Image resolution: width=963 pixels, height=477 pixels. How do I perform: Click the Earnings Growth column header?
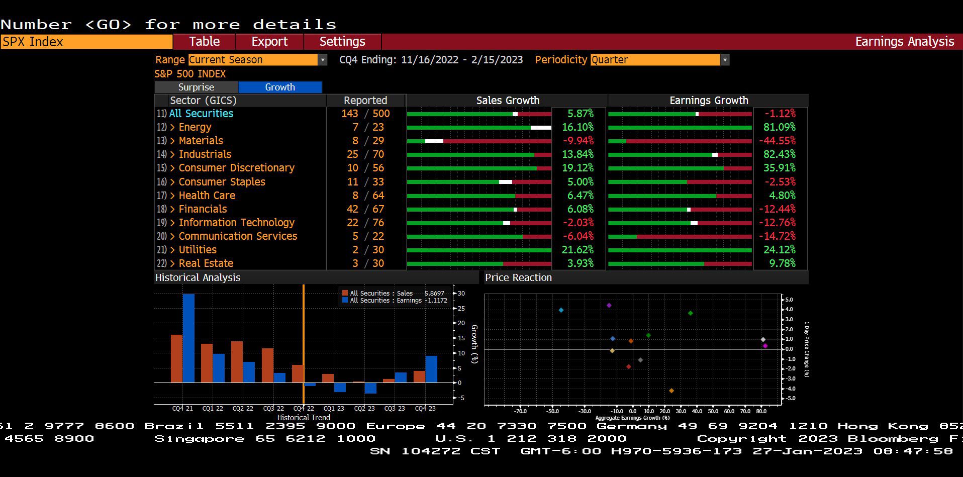coord(709,101)
